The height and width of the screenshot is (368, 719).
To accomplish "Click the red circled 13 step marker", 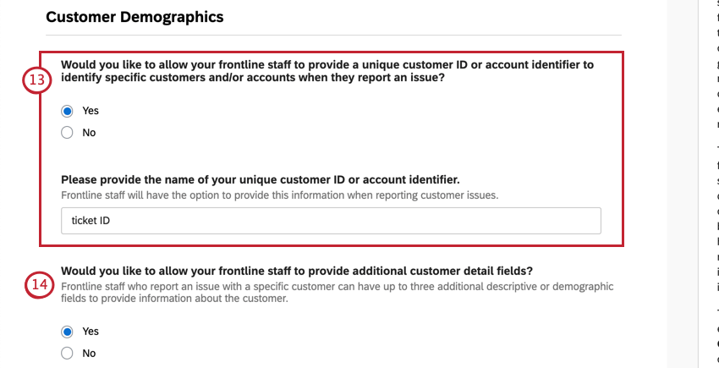I will pos(36,80).
